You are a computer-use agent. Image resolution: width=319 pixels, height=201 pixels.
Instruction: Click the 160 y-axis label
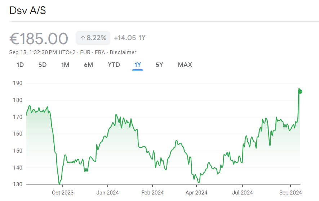point(18,134)
